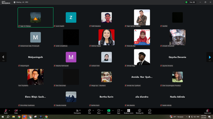The image size is (213, 119).
Task: Click the large Bertha Karin name tile
Action: coord(106,97)
